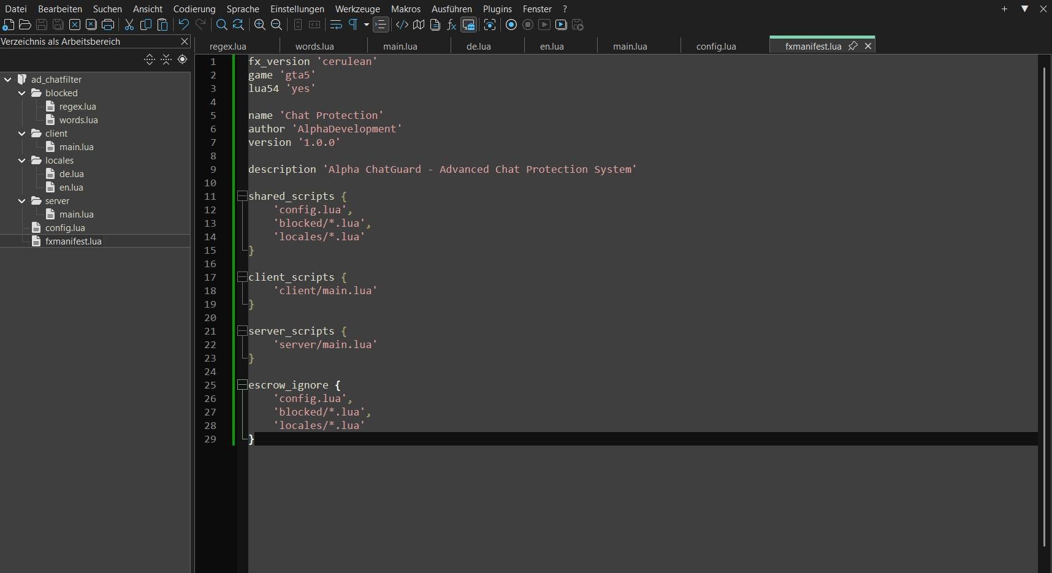Collapse the blocked folder
Image resolution: width=1052 pixels, height=573 pixels.
point(22,93)
